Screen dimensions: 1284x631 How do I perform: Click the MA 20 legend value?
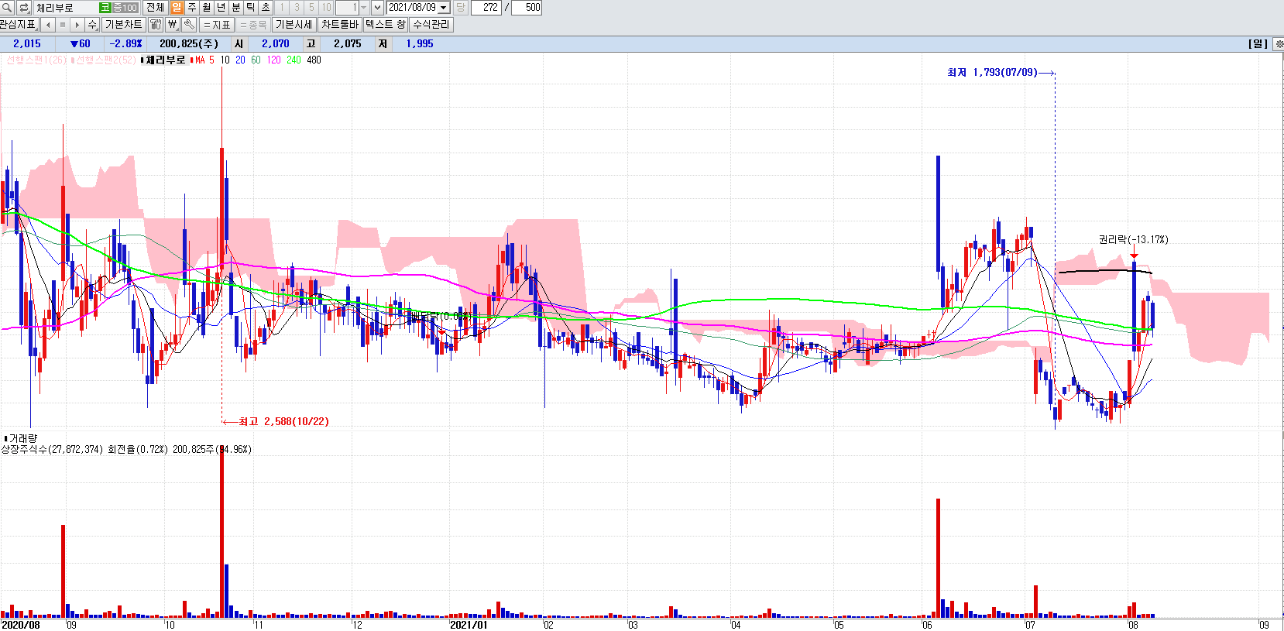pyautogui.click(x=240, y=60)
